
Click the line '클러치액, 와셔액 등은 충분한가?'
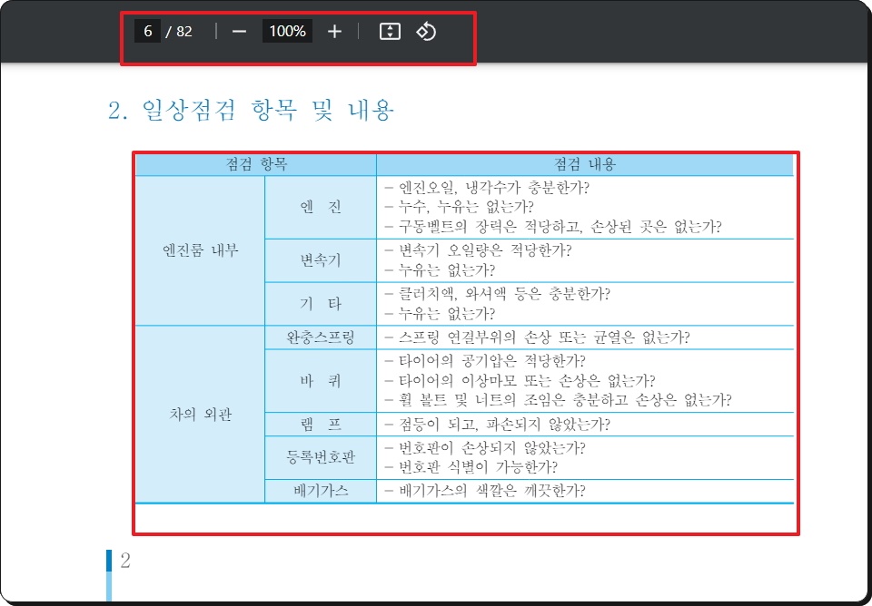point(497,294)
